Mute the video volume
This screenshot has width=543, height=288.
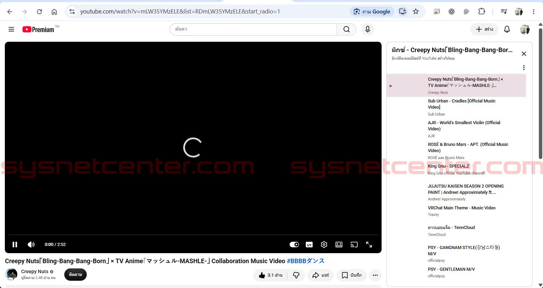[31, 245]
